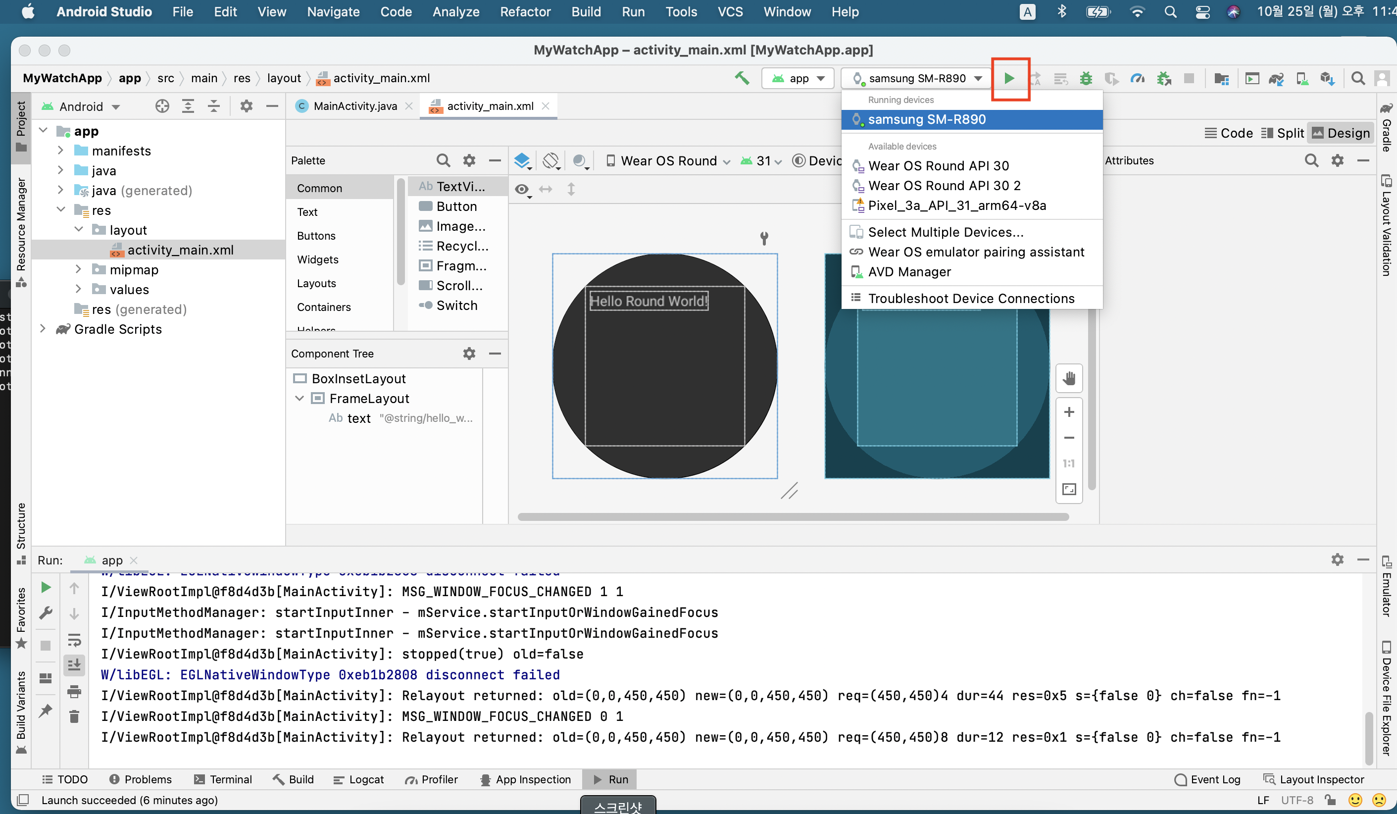Click the design canvas horizontal scrollbar
The height and width of the screenshot is (814, 1397).
[x=793, y=517]
